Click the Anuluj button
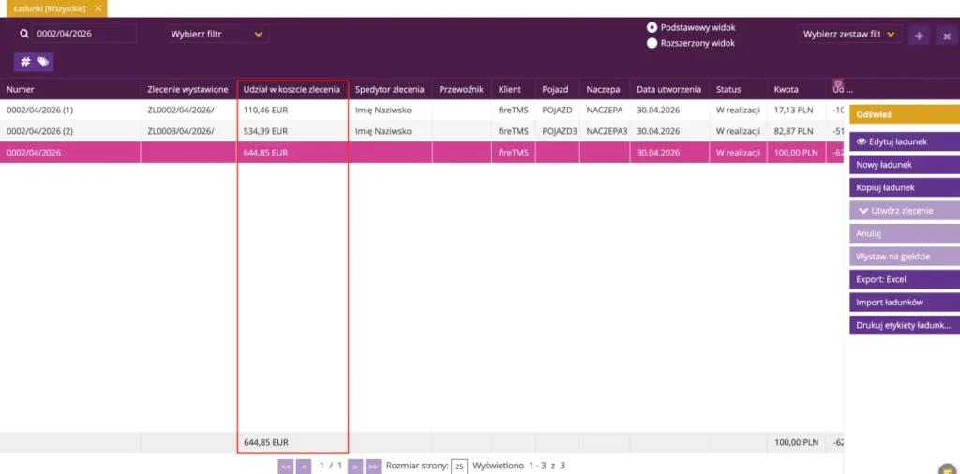 (x=905, y=233)
